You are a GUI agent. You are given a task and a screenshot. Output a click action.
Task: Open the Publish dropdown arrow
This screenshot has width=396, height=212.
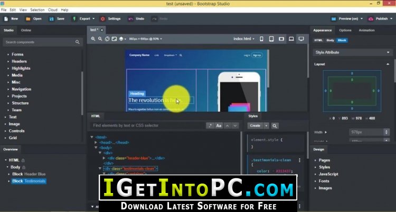tap(390, 18)
